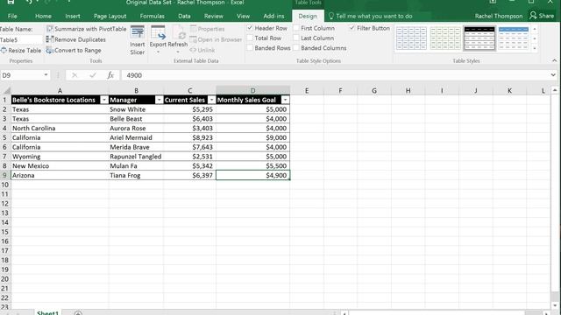The height and width of the screenshot is (315, 561).
Task: Select the cell containing Snow White
Action: pos(136,109)
